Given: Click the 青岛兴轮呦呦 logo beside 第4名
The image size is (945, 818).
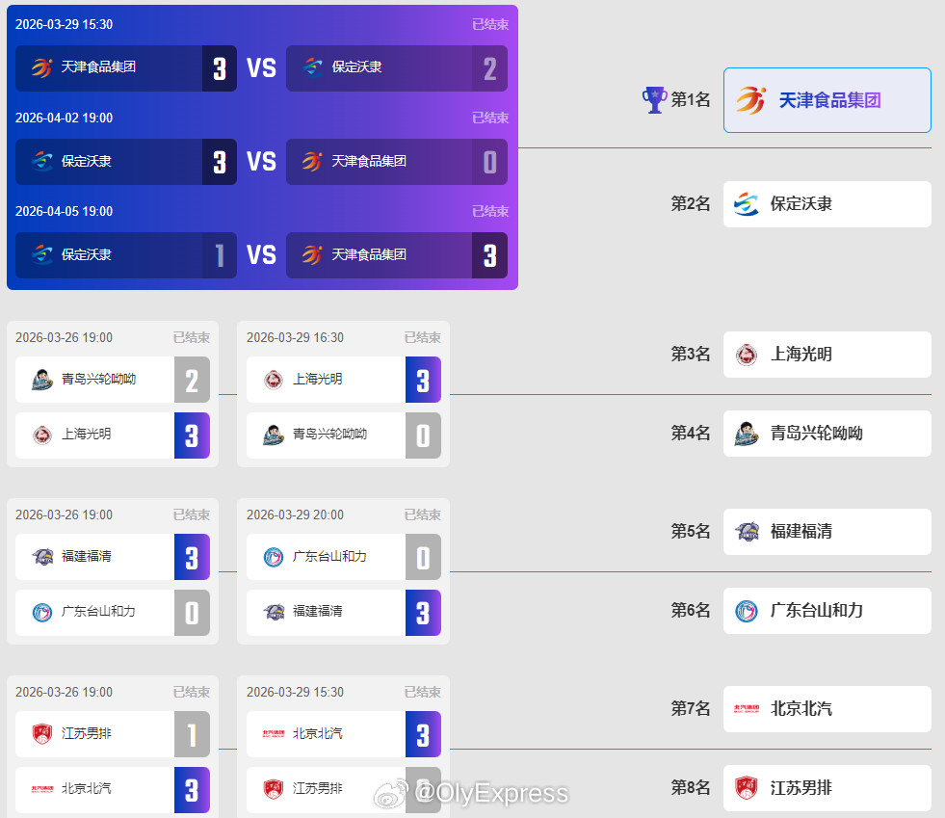Looking at the screenshot, I should (748, 434).
